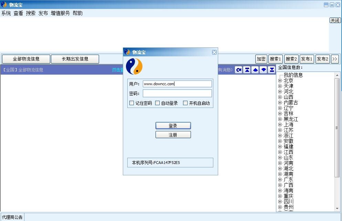Image resolution: width=342 pixels, height=221 pixels.
Task: Check the 开机自启动 option
Action: click(x=185, y=103)
